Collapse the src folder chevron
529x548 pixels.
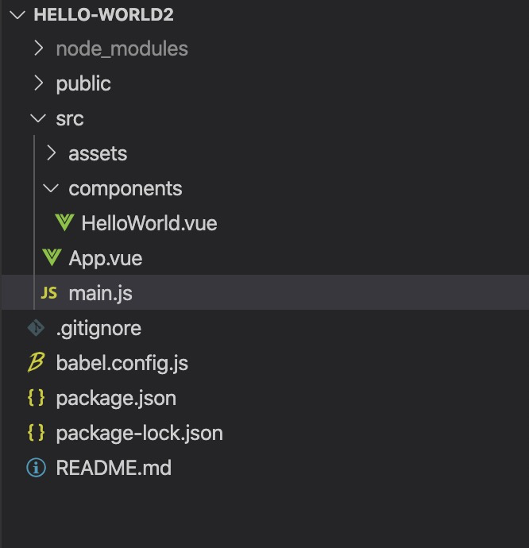[37, 118]
